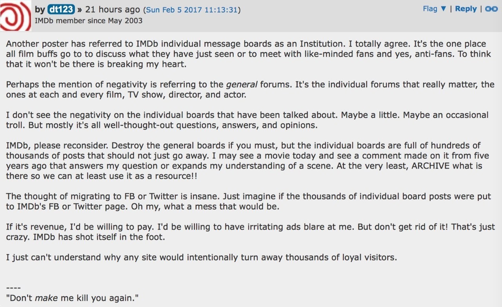Click the paragraph starting "IMDb, please reconsider"
The width and height of the screenshot is (502, 307).
point(247,161)
